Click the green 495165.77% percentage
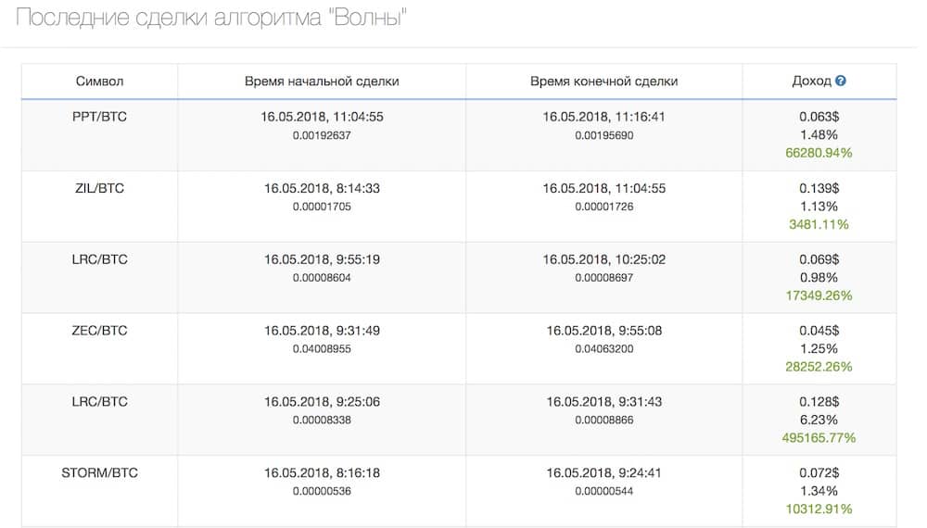This screenshot has width=927, height=528. point(819,438)
